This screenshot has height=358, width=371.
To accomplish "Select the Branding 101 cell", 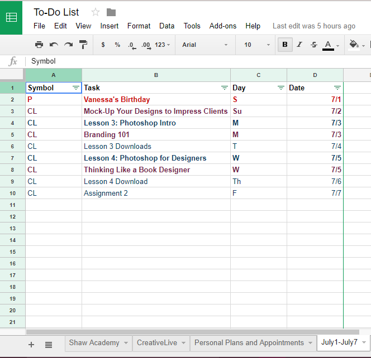I will [156, 134].
